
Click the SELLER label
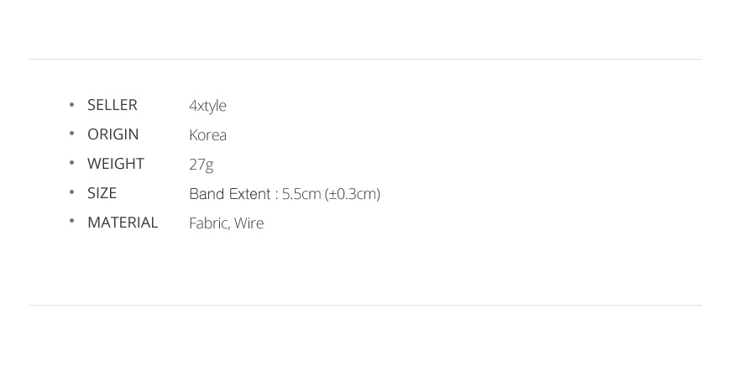tap(113, 105)
